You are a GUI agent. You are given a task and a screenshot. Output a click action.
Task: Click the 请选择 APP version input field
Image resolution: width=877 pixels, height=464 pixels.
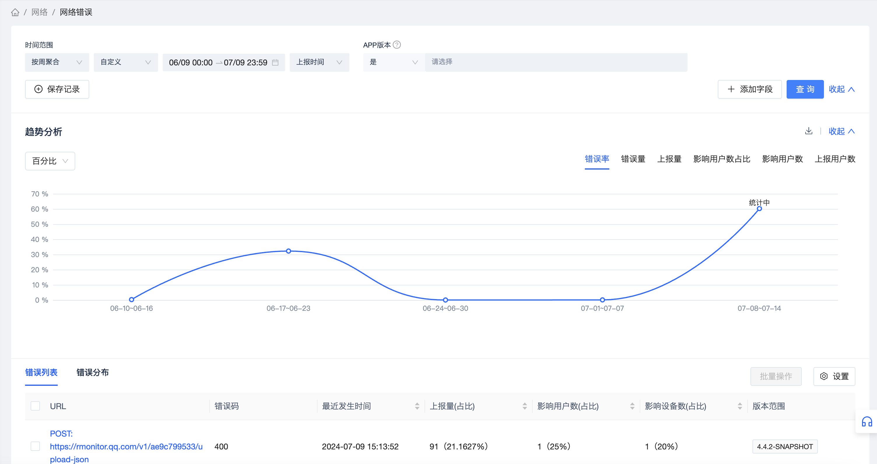(556, 62)
